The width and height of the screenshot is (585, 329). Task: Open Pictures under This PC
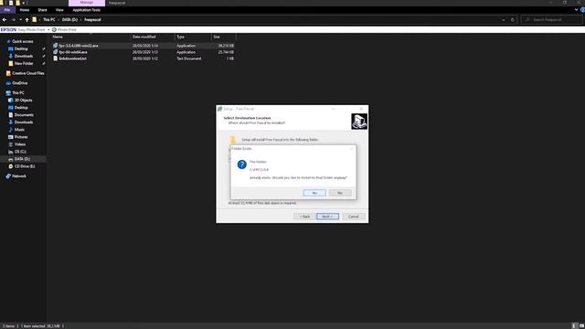pos(21,137)
